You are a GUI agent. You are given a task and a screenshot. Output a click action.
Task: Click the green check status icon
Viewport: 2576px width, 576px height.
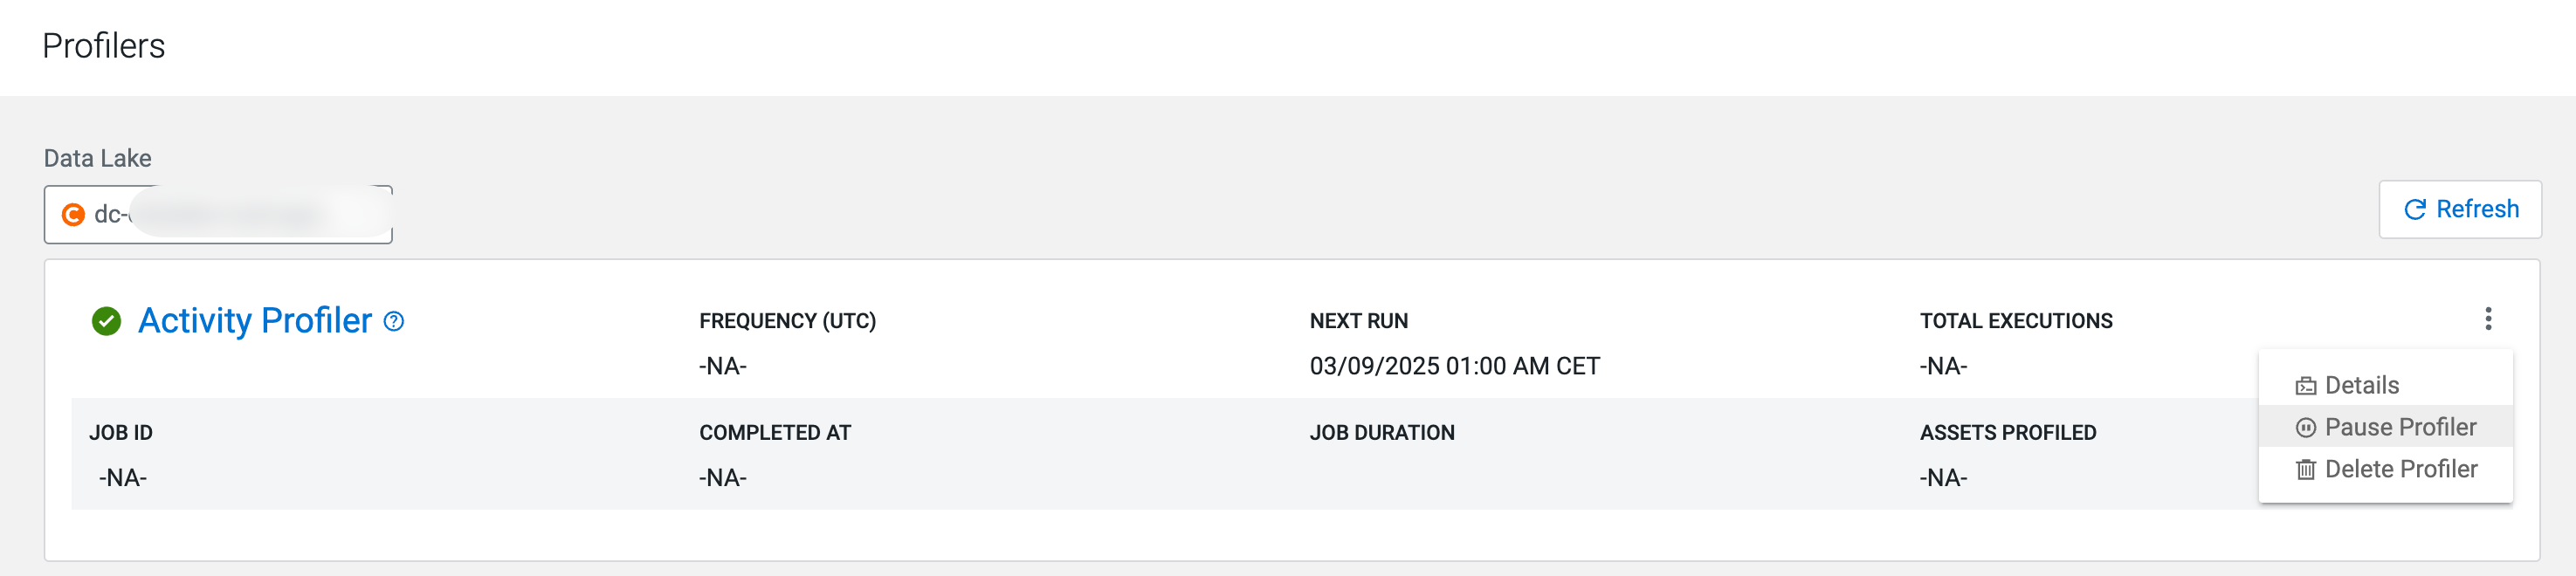tap(106, 321)
